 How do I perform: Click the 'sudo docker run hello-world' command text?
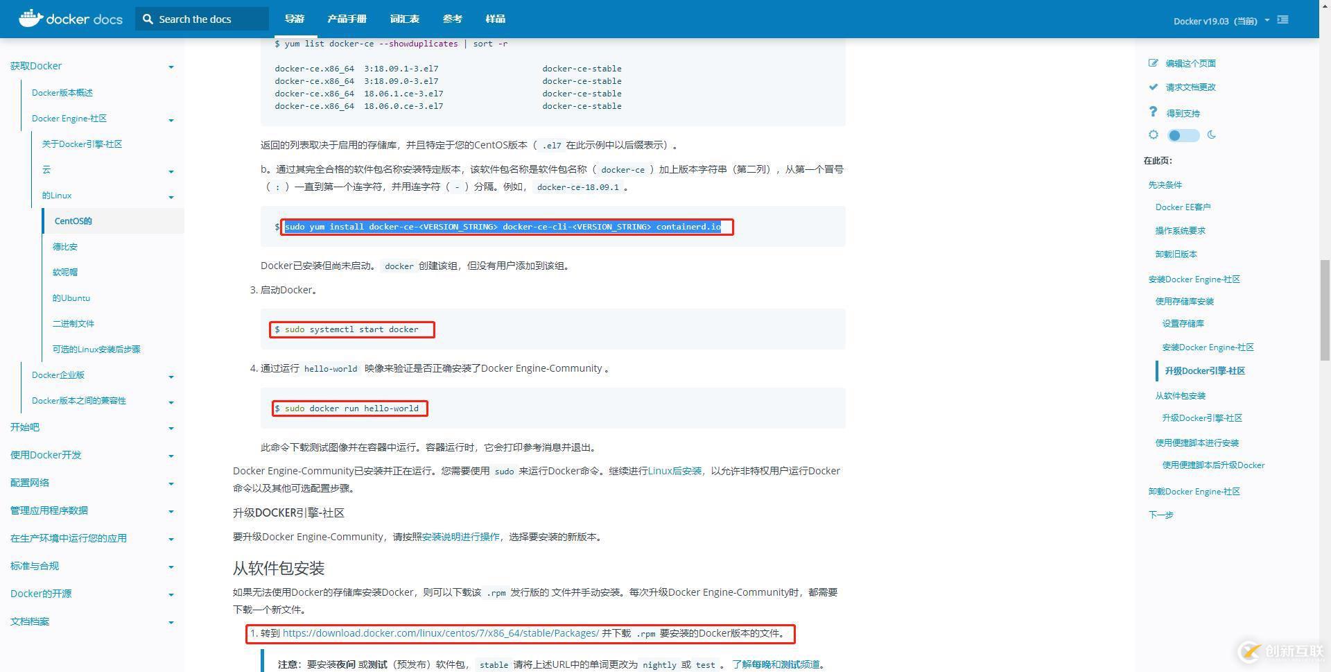351,408
